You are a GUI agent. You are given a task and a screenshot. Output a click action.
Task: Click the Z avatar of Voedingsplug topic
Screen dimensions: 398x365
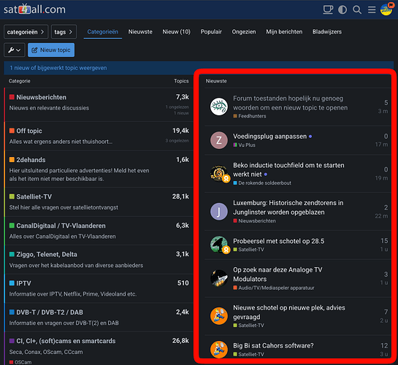219,140
